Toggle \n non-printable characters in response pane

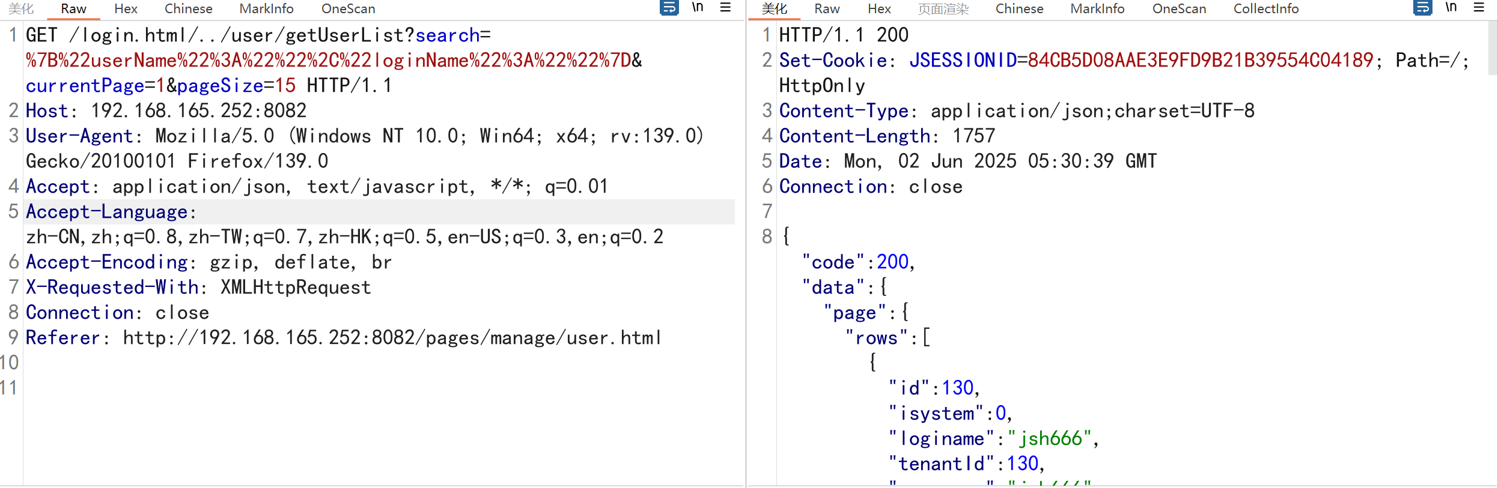(1451, 8)
